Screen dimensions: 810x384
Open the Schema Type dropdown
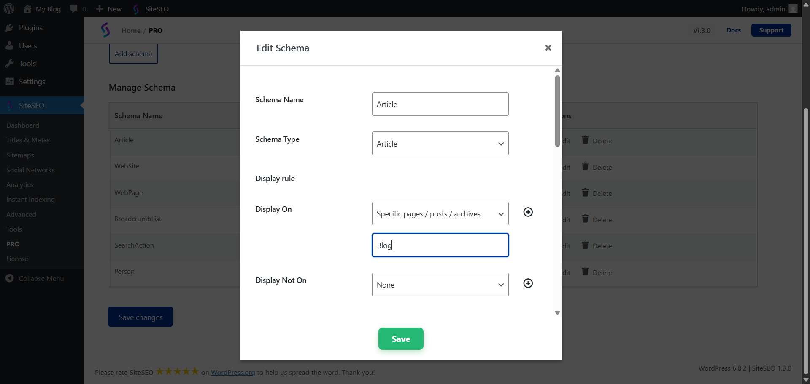pyautogui.click(x=440, y=144)
